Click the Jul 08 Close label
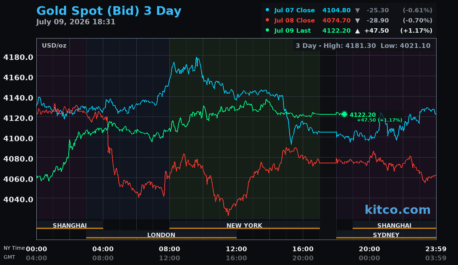This screenshot has width=458, height=265. pyautogui.click(x=294, y=21)
